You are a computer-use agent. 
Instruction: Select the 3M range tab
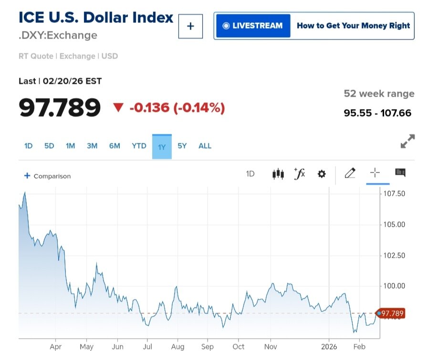pyautogui.click(x=92, y=146)
